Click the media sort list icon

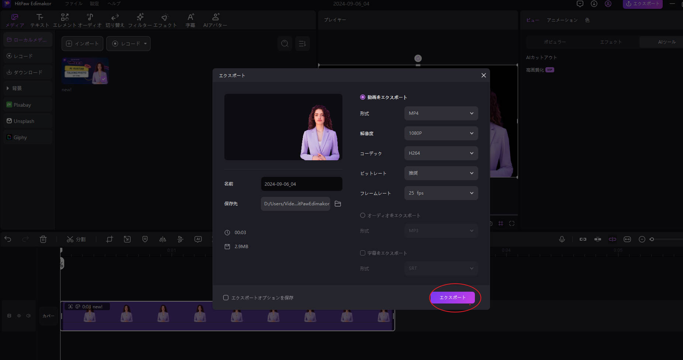click(302, 44)
